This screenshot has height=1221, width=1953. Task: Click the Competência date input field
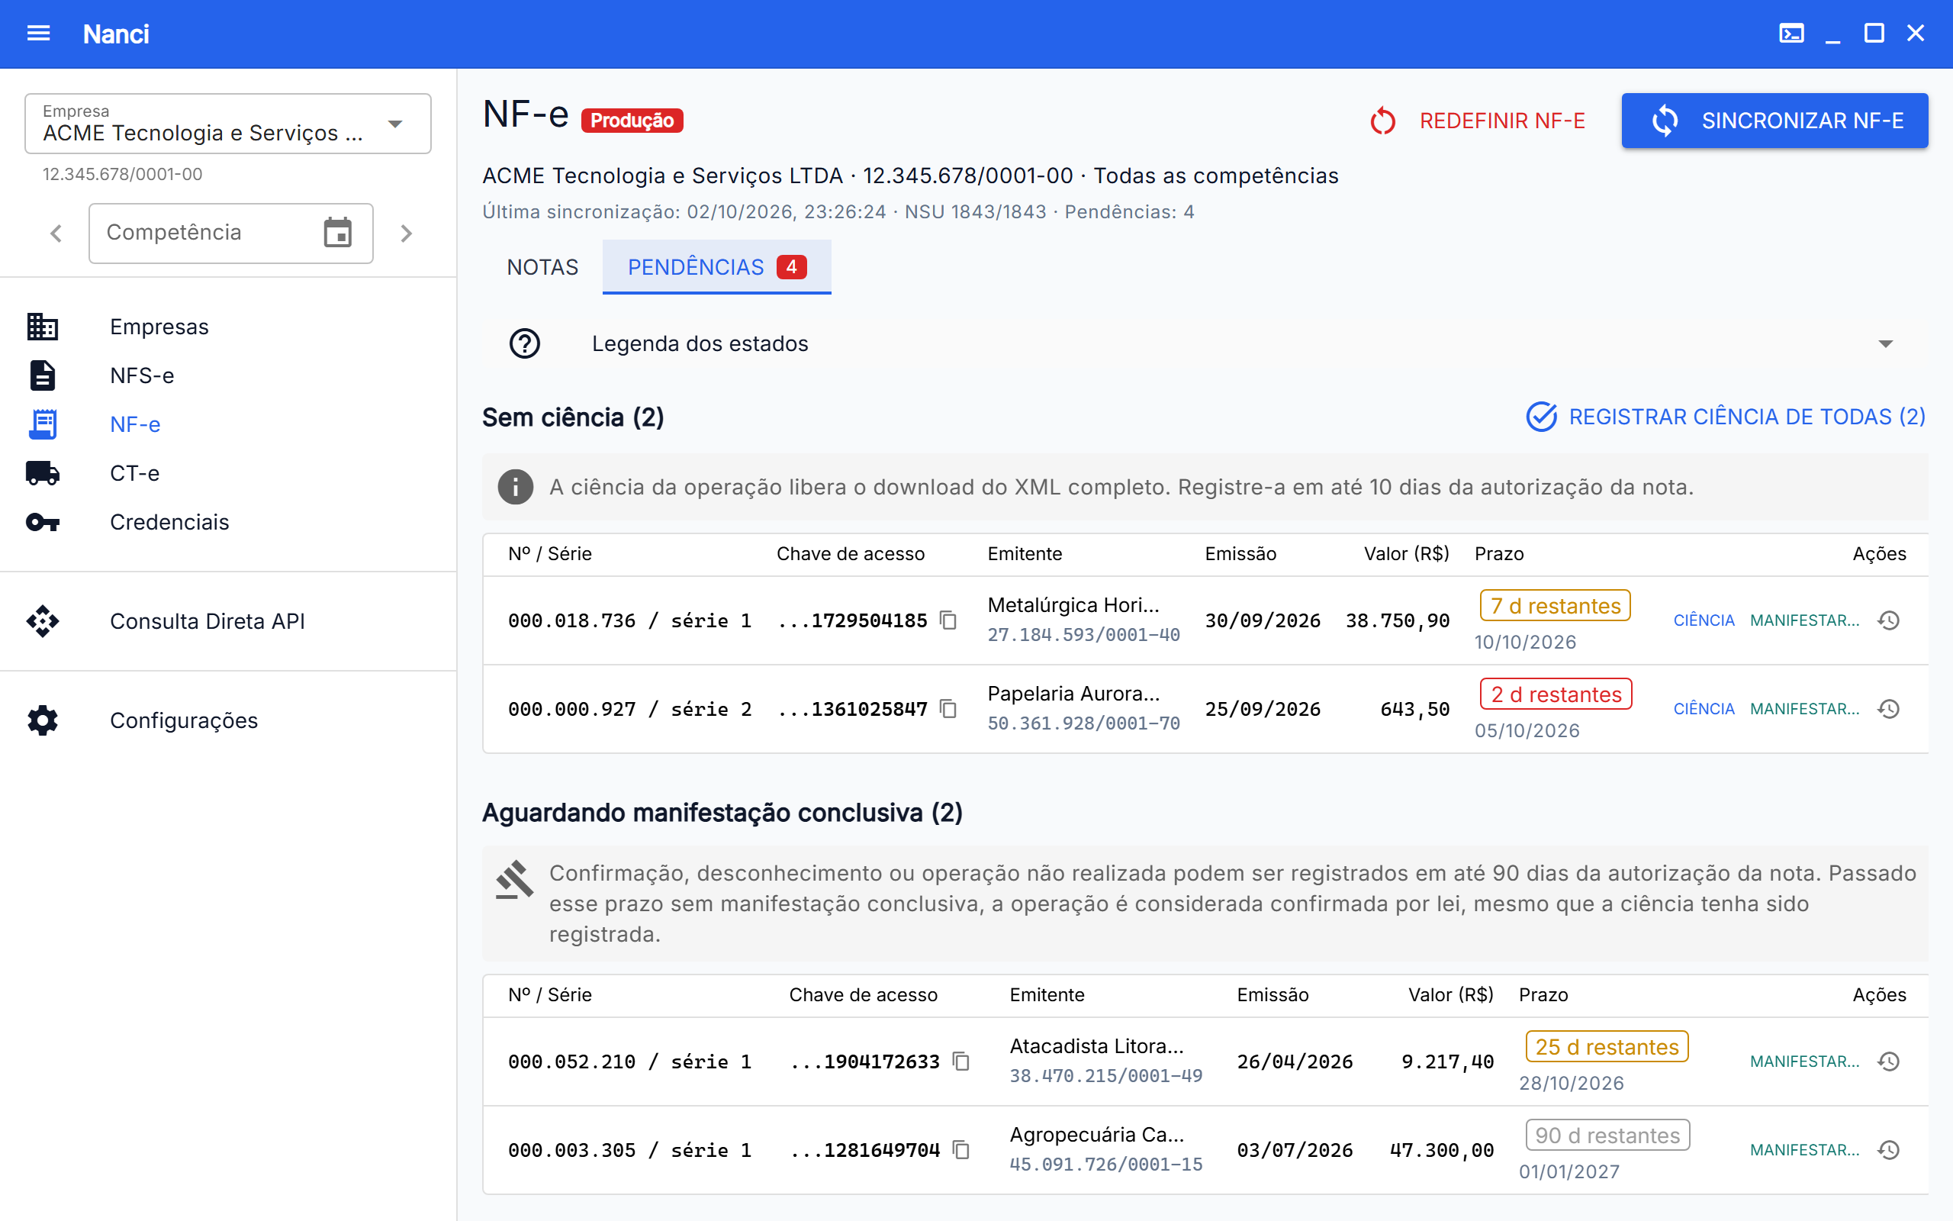[231, 233]
